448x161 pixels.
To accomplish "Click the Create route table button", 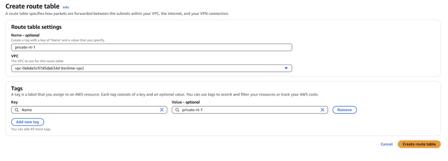I will pyautogui.click(x=419, y=144).
